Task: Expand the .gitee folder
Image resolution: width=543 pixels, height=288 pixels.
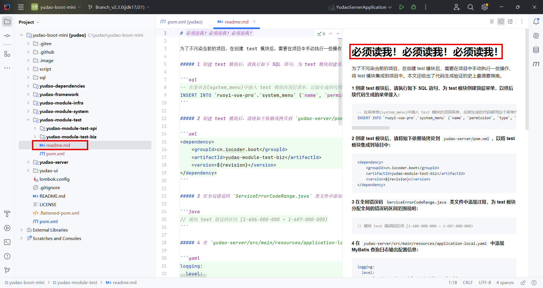Action: [x=28, y=43]
